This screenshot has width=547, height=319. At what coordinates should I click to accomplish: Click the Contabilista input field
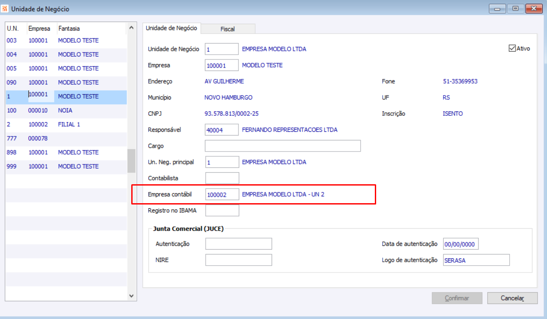pyautogui.click(x=222, y=178)
